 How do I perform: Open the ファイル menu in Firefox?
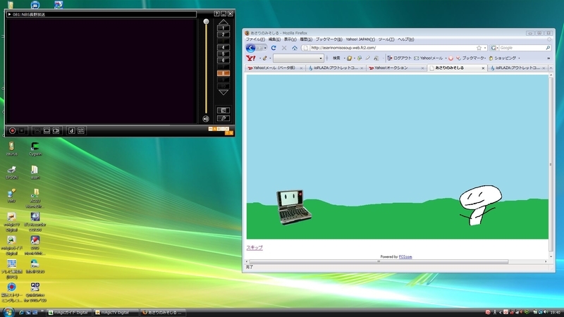coord(255,39)
